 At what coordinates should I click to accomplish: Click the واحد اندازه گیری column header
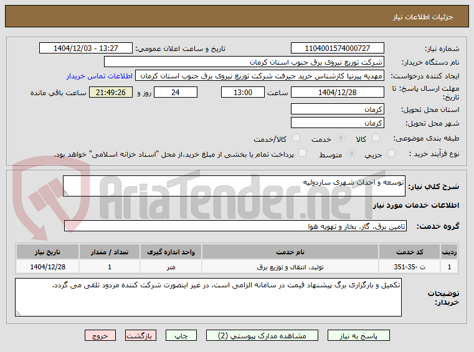[171, 252]
